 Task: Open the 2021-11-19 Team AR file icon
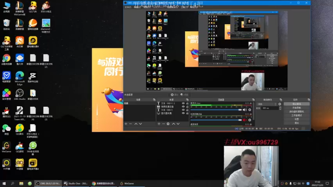20,113
